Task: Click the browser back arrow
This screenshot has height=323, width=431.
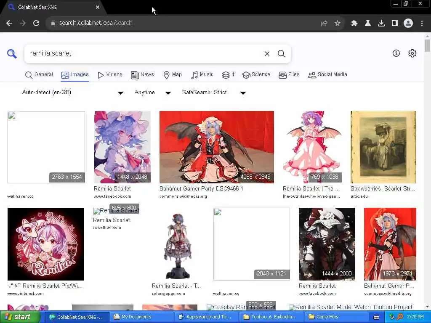Action: click(x=9, y=23)
